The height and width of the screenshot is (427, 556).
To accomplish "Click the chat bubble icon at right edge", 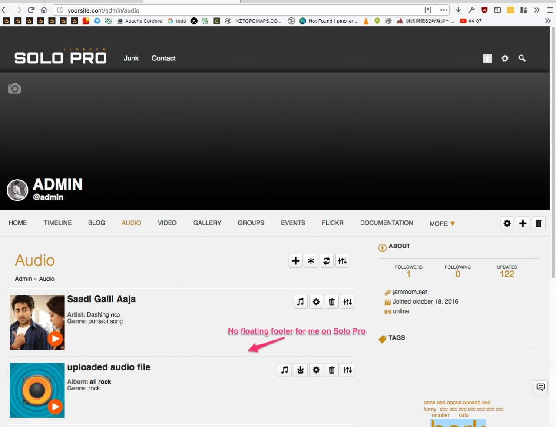I will pos(541,387).
